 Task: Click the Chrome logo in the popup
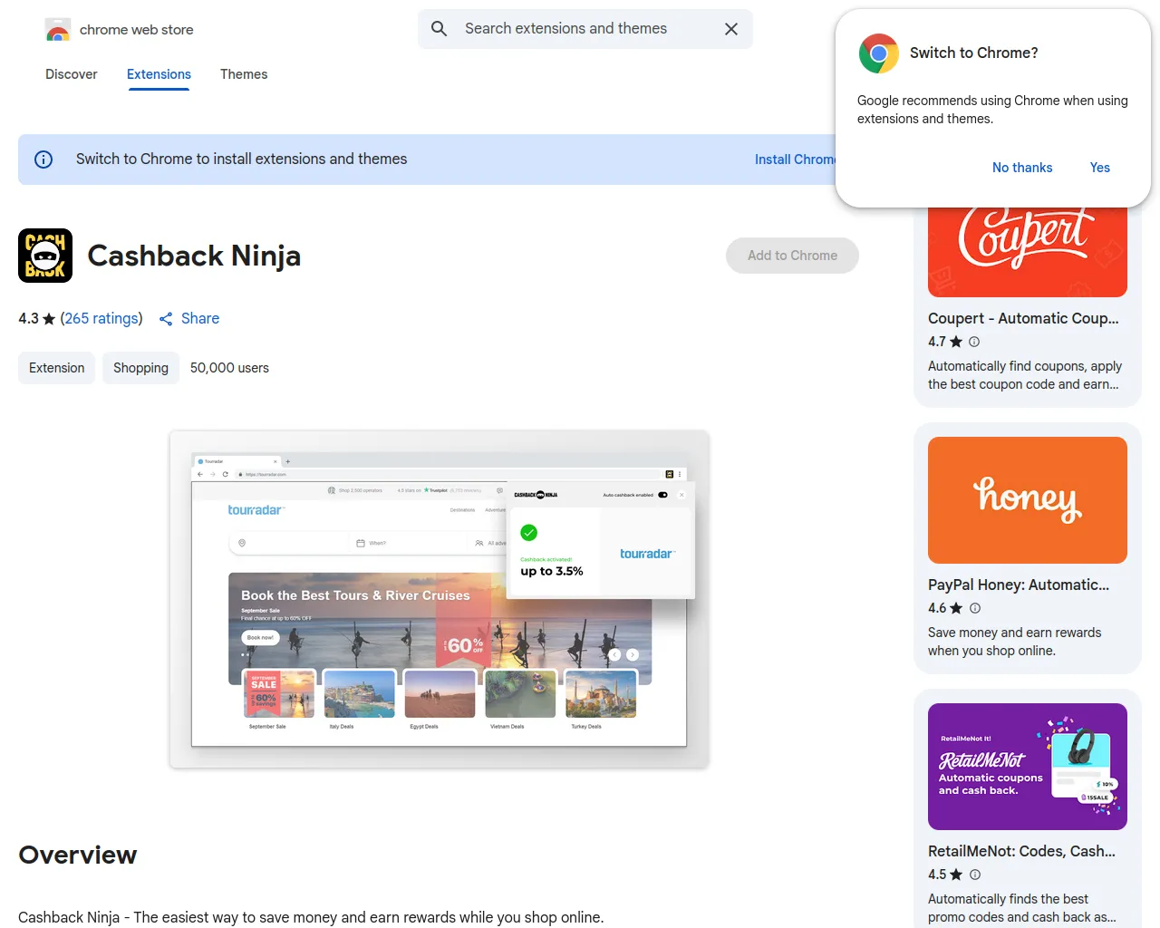878,53
